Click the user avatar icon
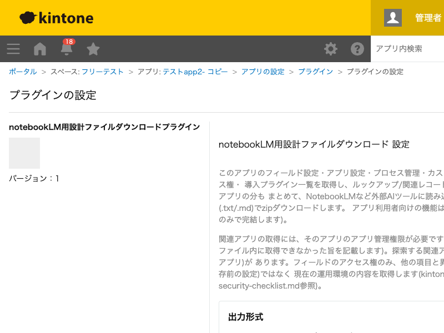This screenshot has height=333, width=444. (393, 18)
